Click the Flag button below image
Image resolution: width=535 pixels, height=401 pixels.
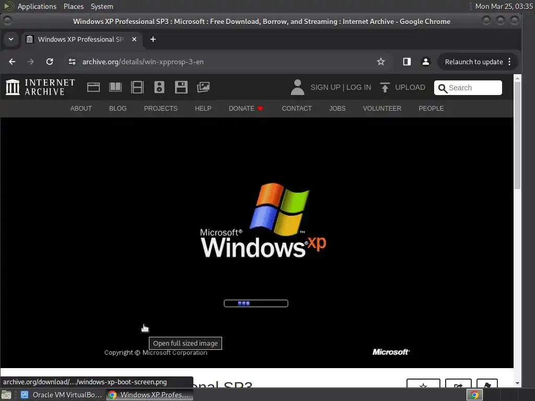tap(487, 384)
